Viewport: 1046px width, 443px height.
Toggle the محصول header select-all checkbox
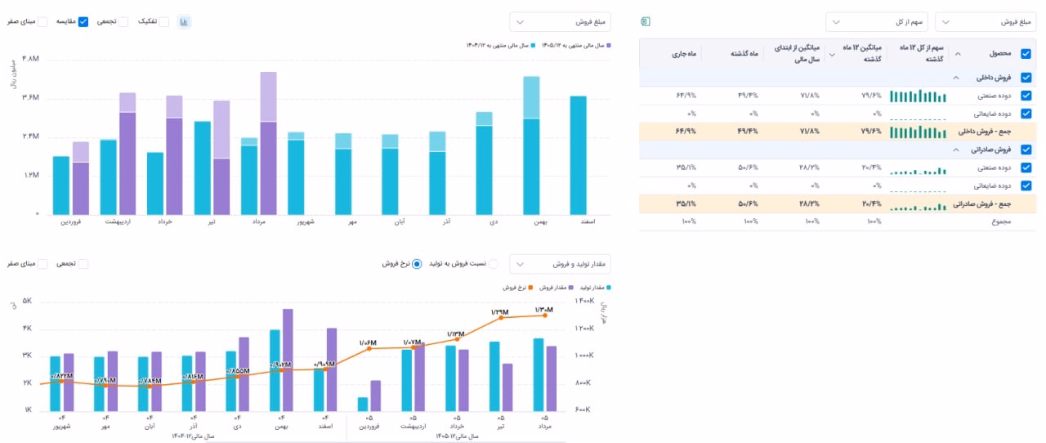click(1026, 53)
